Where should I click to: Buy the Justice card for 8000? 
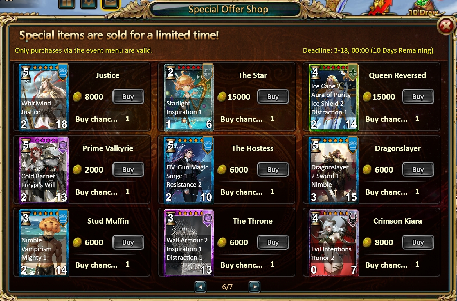point(128,97)
